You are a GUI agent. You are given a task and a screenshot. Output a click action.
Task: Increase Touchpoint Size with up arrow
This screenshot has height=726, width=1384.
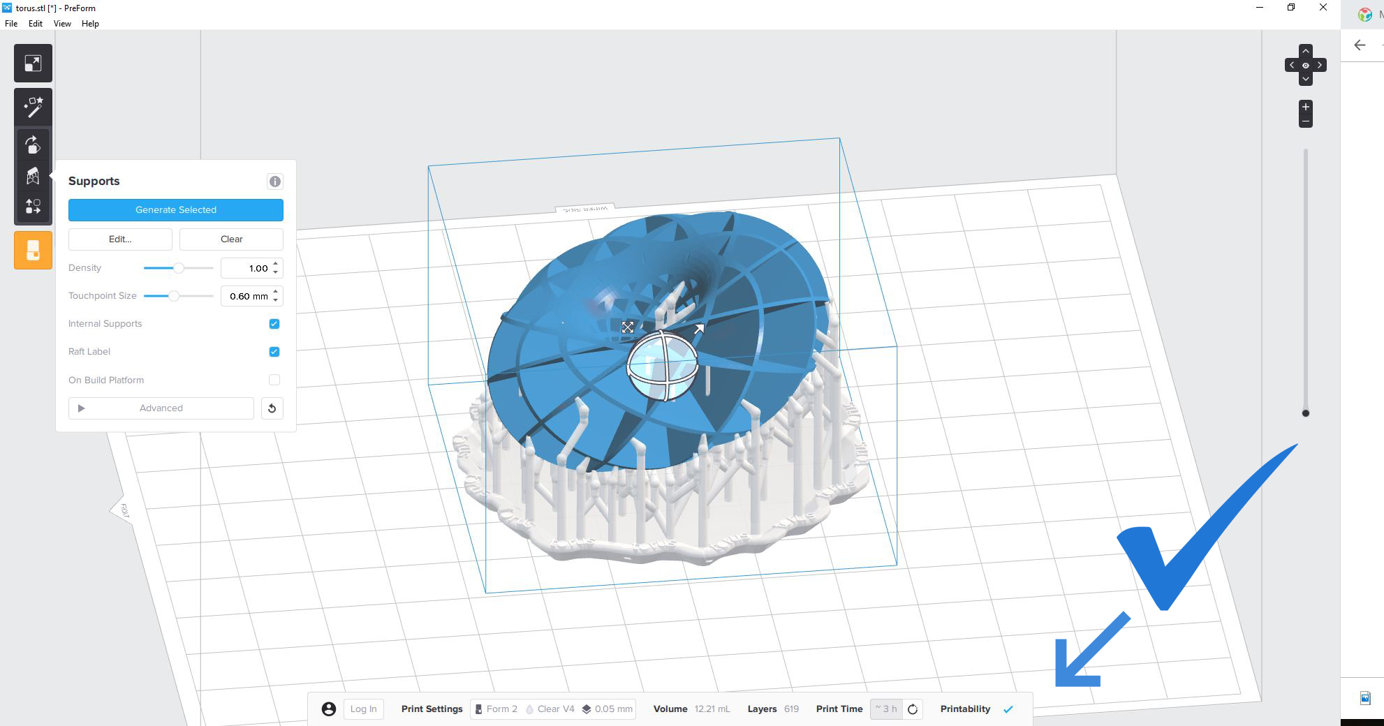276,292
